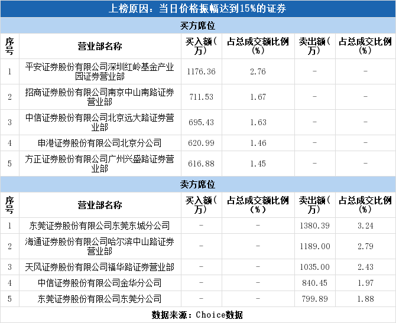The height and width of the screenshot is (323, 396).
Task: Click 招商证券股份有限公司南京中山南路证券营业部
Action: click(x=99, y=97)
